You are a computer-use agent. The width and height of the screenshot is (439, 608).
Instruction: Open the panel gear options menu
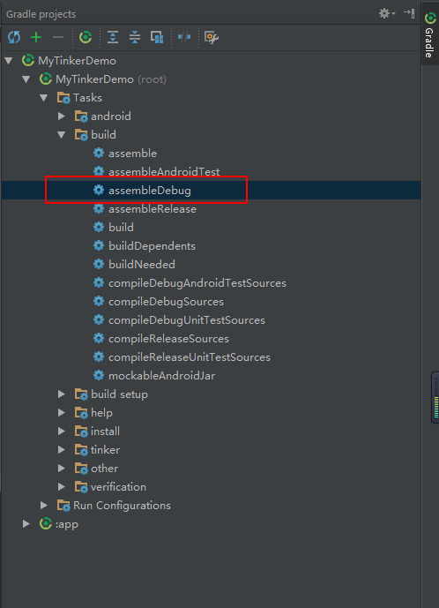(x=387, y=13)
